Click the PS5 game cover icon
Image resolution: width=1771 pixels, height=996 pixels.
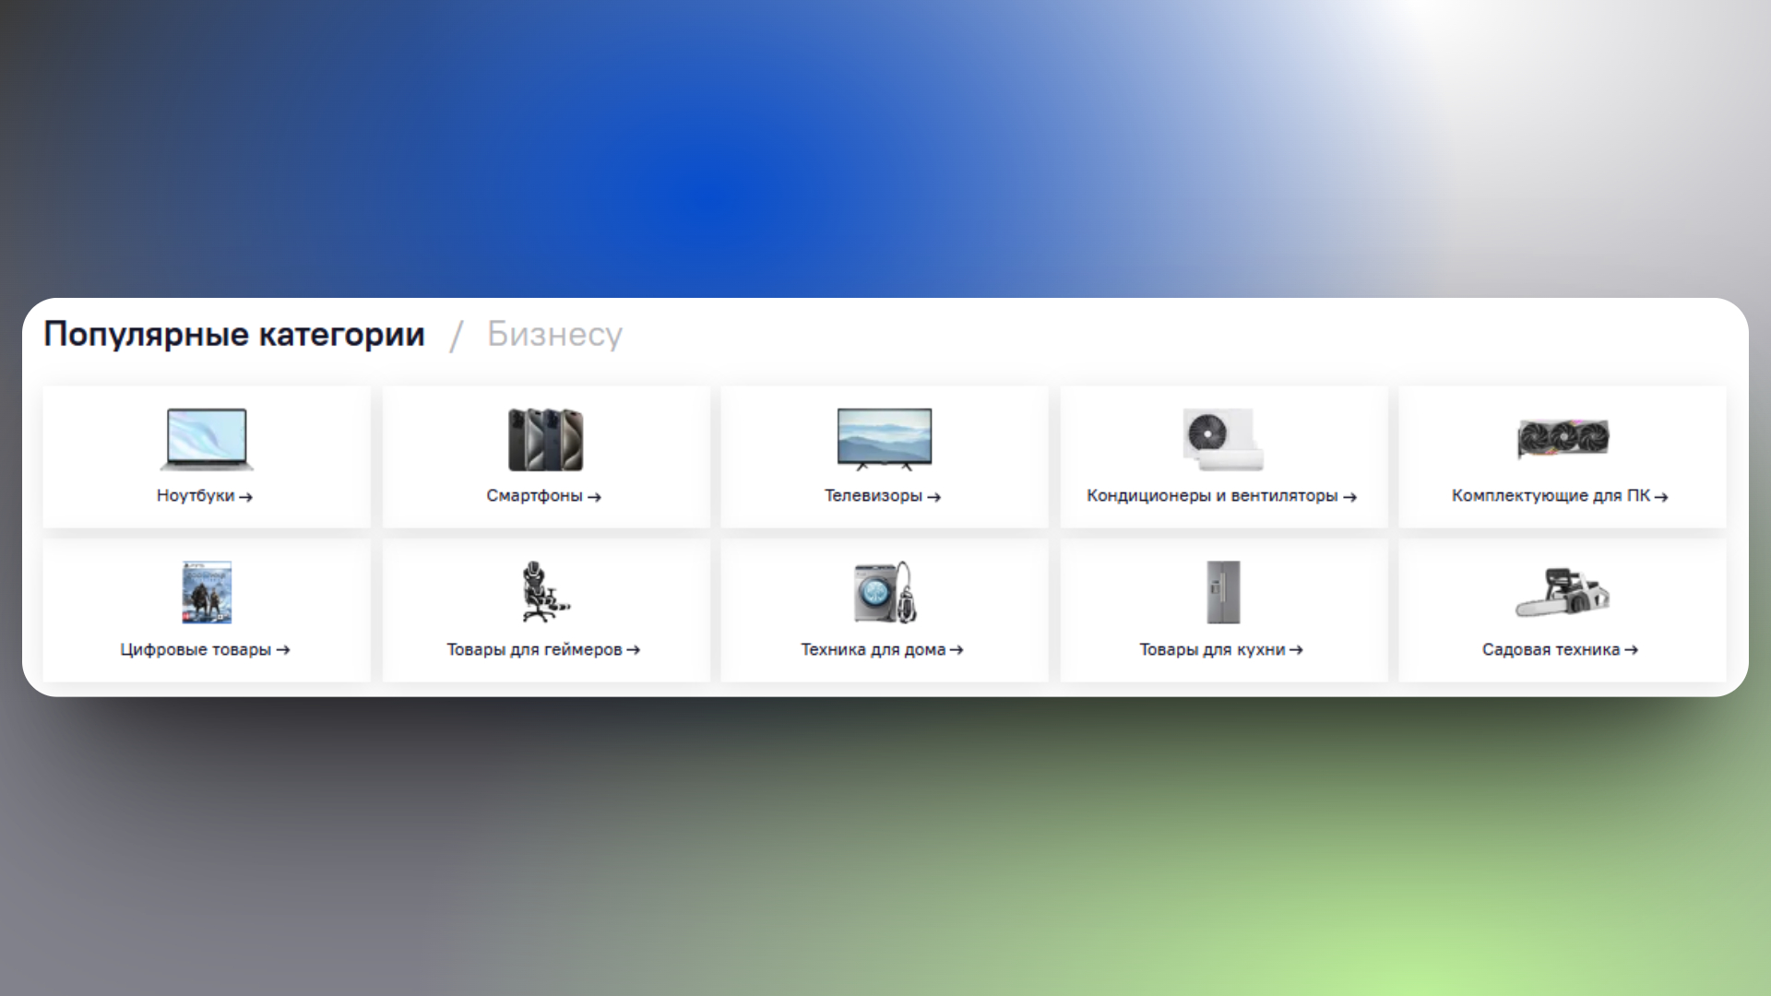click(x=207, y=592)
